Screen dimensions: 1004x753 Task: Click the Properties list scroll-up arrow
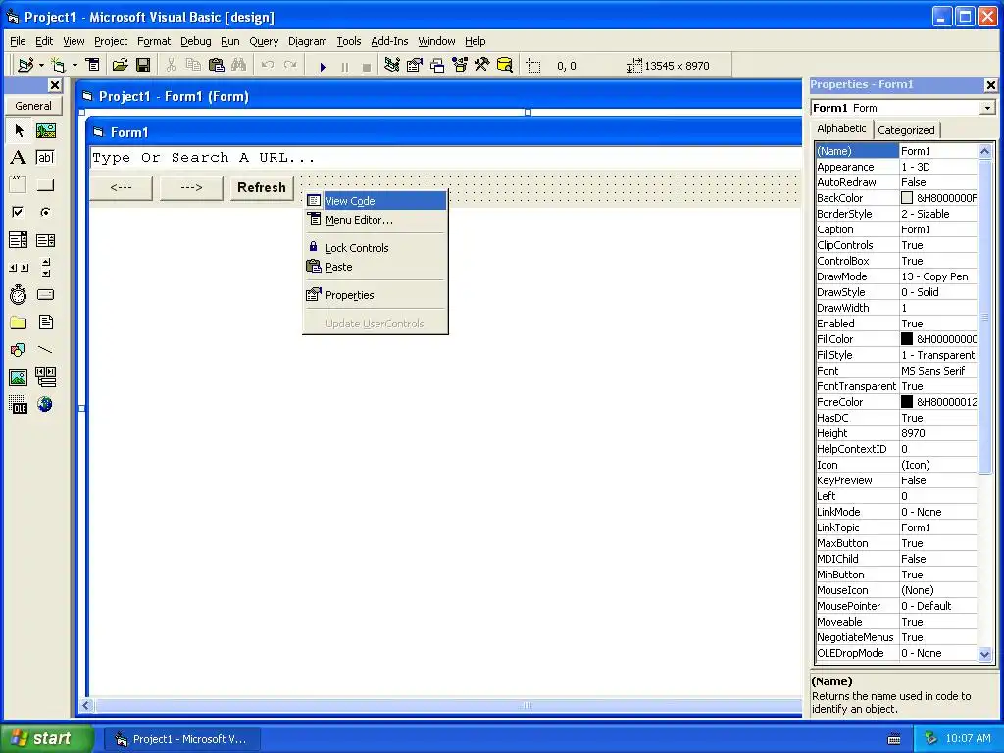click(984, 151)
